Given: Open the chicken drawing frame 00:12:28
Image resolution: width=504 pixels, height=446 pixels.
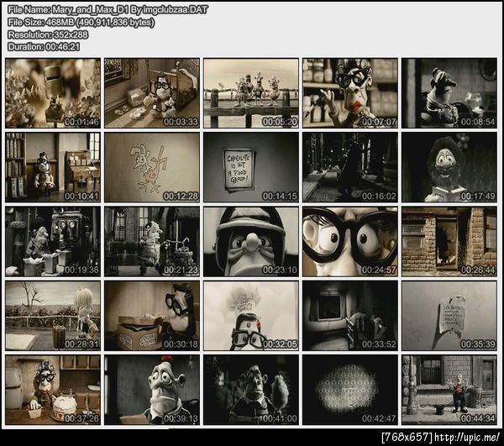Looking at the screenshot, I should point(152,167).
